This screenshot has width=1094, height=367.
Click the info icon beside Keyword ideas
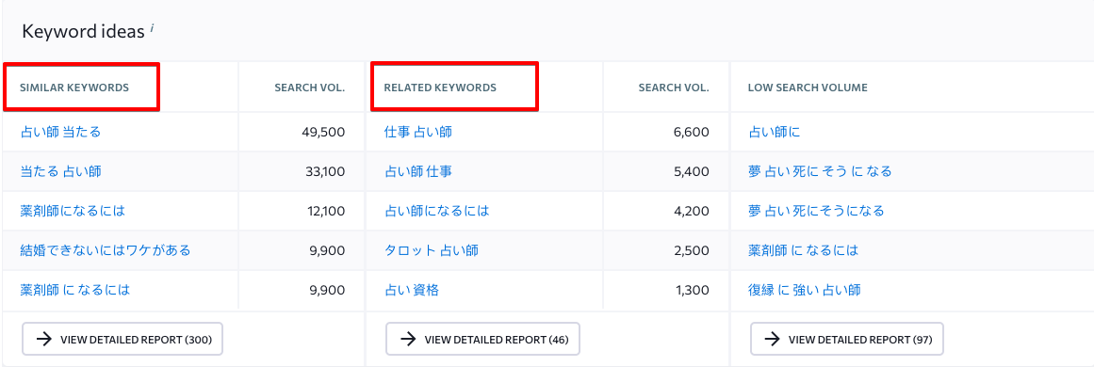click(x=152, y=28)
